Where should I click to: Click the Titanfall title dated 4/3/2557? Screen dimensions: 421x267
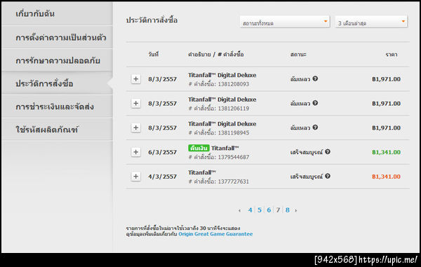point(201,172)
